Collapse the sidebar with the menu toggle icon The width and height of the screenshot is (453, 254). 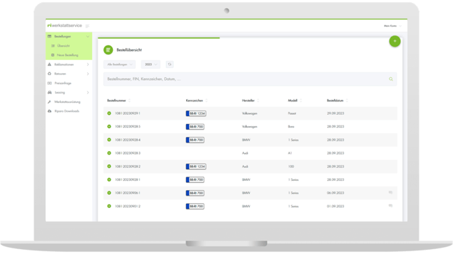pyautogui.click(x=87, y=26)
